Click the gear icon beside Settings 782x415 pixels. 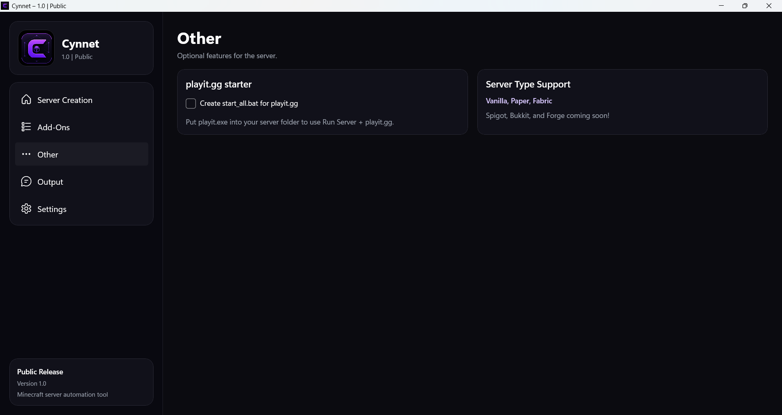click(26, 209)
